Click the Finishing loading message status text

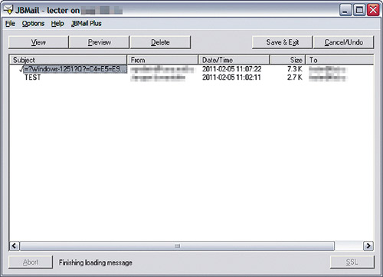coord(96,262)
